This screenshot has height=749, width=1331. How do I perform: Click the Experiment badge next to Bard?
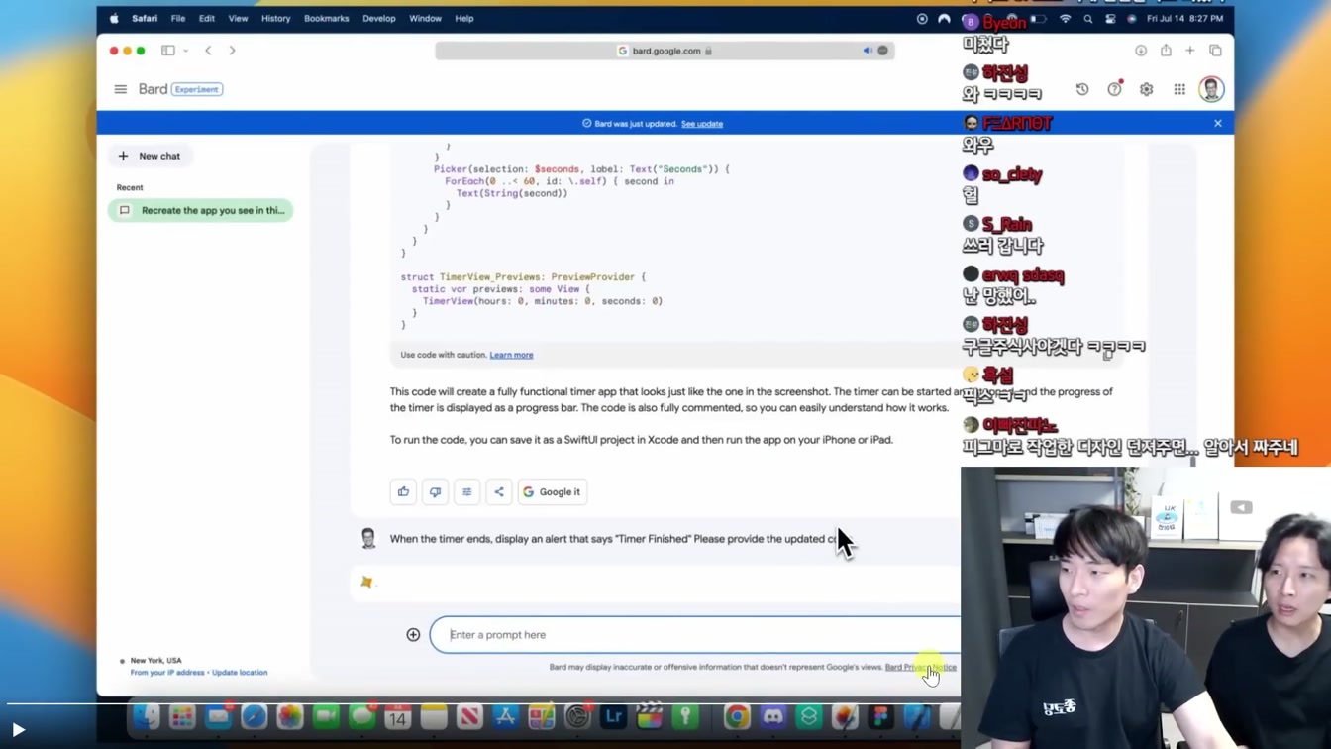click(x=197, y=89)
